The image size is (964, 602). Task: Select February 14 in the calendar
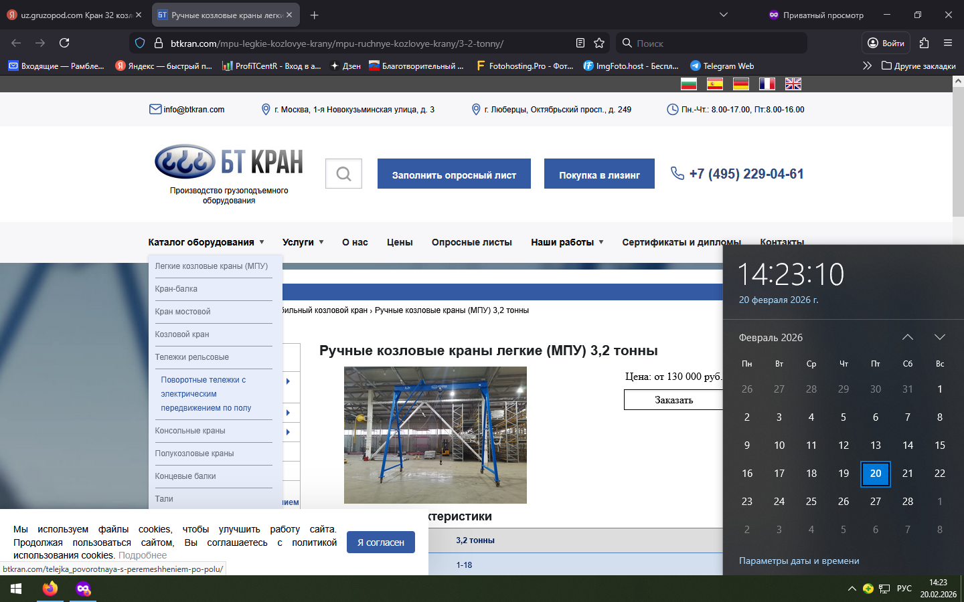pyautogui.click(x=908, y=445)
